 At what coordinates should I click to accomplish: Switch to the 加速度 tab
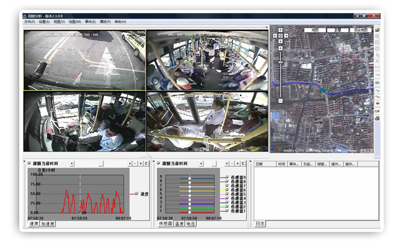pyautogui.click(x=48, y=224)
